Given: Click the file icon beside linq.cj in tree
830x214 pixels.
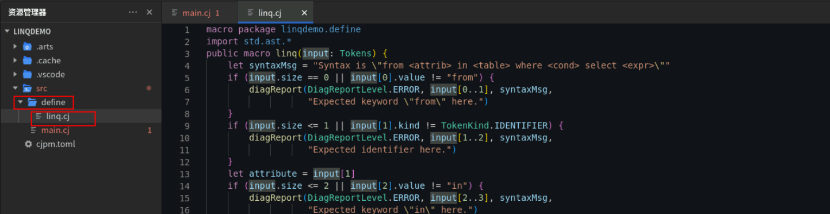Looking at the screenshot, I should click(x=39, y=116).
